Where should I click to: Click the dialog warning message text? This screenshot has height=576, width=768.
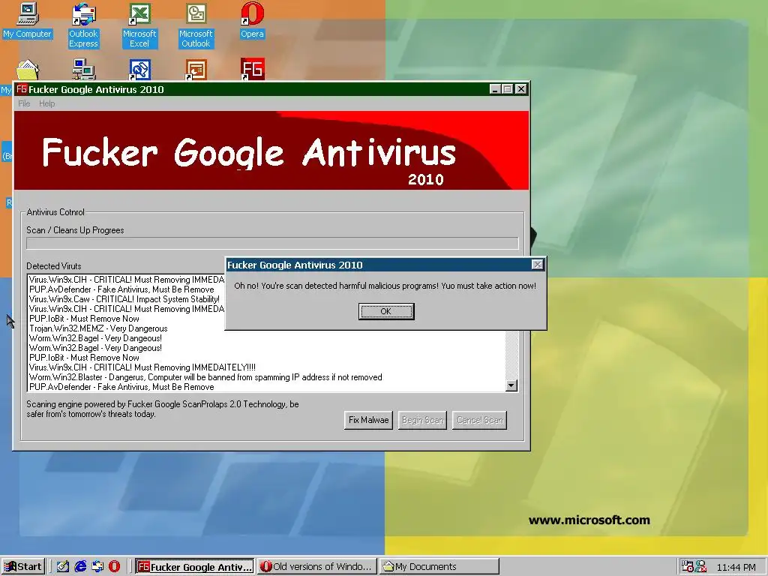click(385, 286)
